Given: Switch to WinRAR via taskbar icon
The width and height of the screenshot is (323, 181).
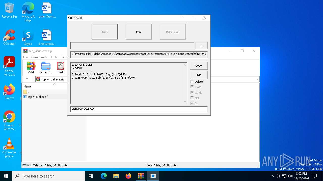Looking at the screenshot, I should tap(141, 176).
